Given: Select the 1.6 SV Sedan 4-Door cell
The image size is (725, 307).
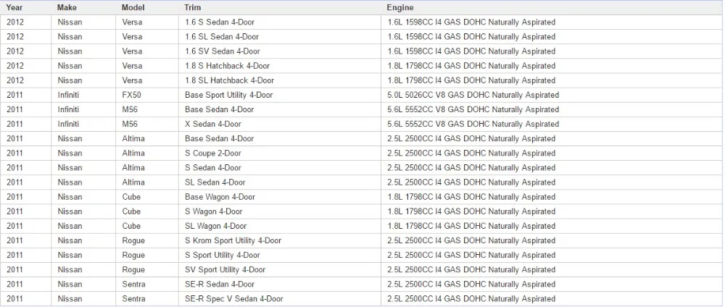Looking at the screenshot, I should (x=280, y=51).
